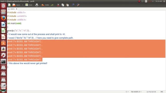This screenshot has height=93, width=166.
Task: Click comment 'this above line would never'
Action: tap(27, 63)
